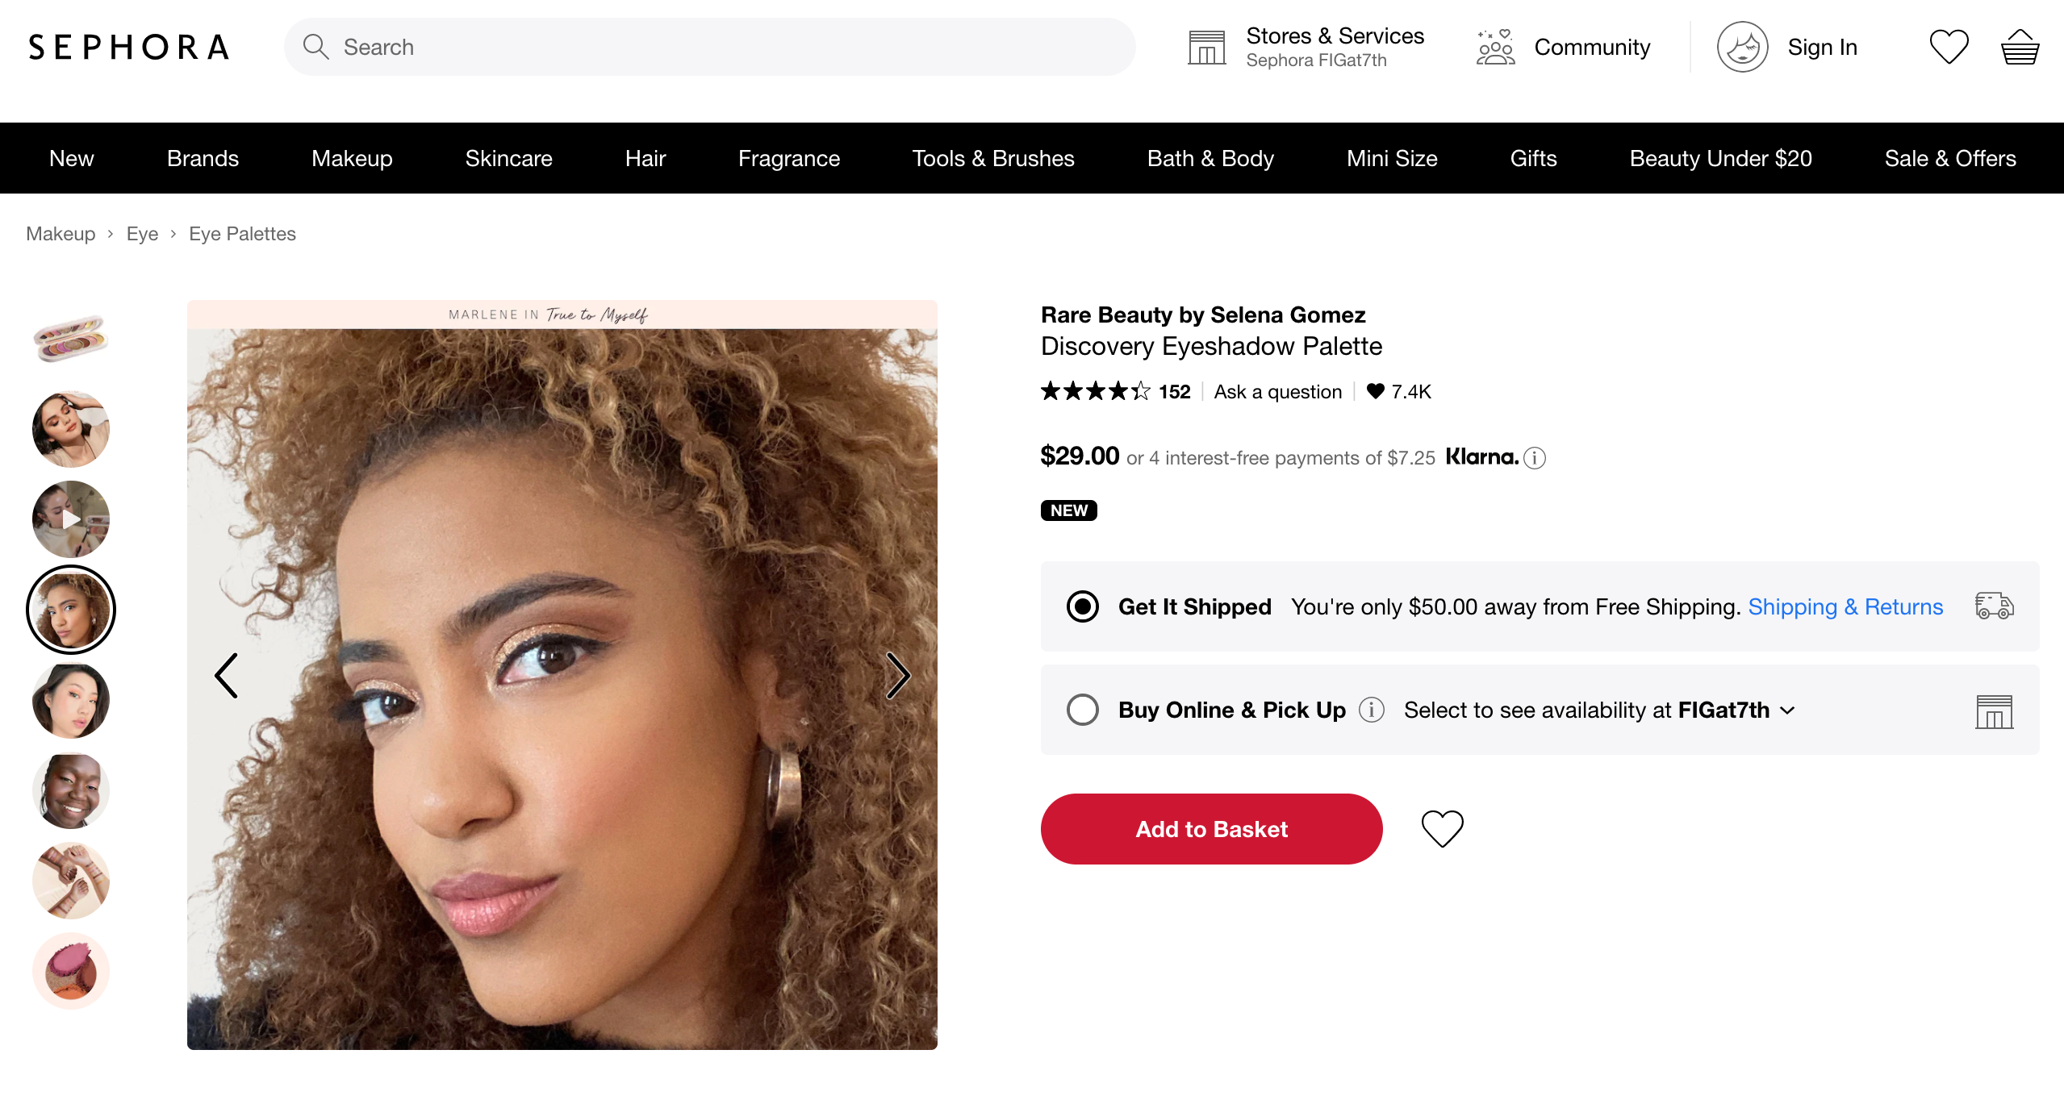Open the Fragrance menu

[x=788, y=158]
